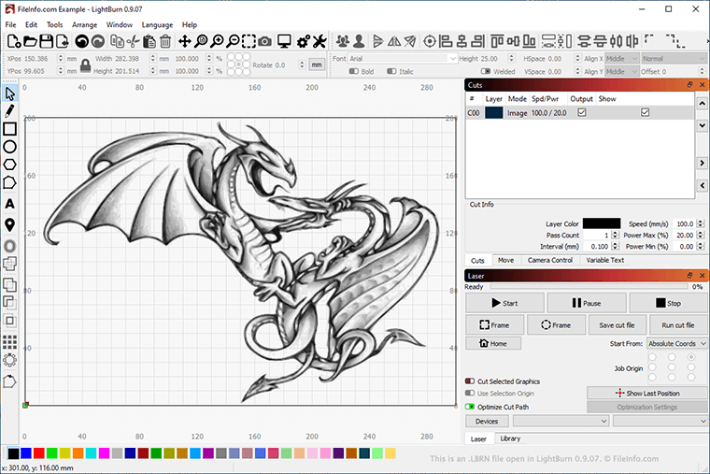The height and width of the screenshot is (474, 710).
Task: Toggle the aspect ratio lock padlock
Action: click(85, 65)
